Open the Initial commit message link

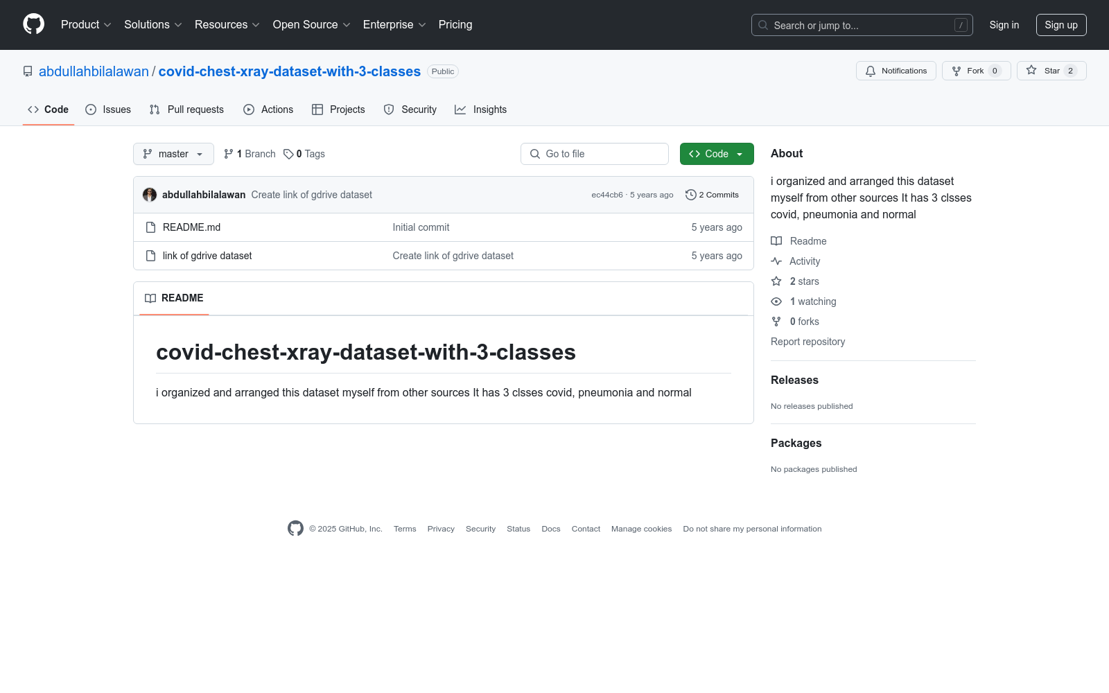421,227
